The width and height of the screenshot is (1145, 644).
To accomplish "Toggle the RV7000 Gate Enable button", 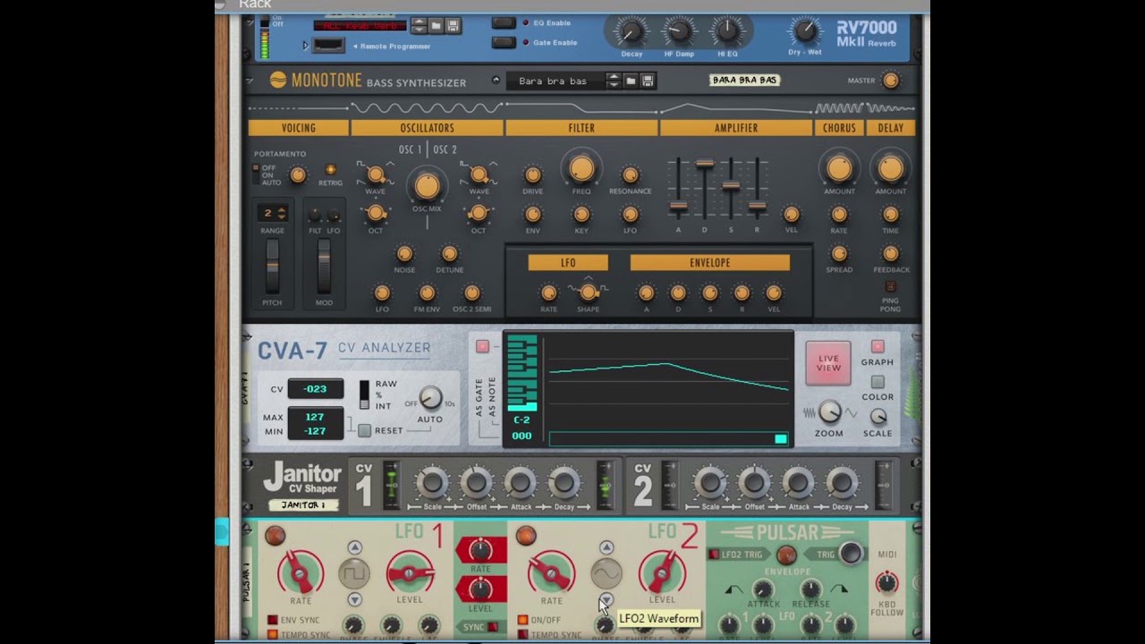I will click(504, 42).
